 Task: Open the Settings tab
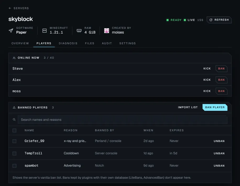128,43
